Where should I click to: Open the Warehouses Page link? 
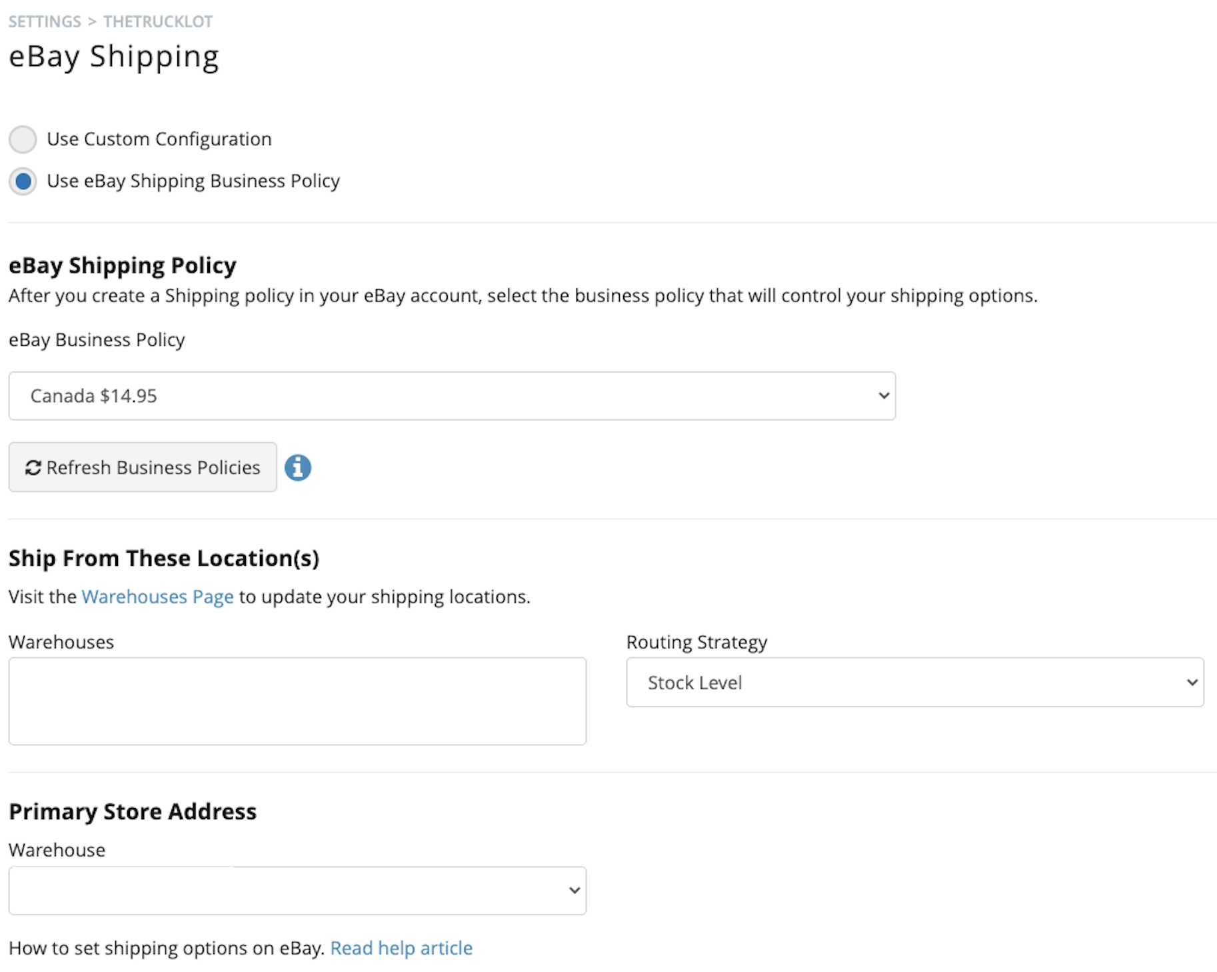tap(157, 597)
